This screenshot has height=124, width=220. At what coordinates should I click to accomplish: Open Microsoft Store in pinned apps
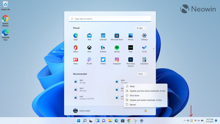[117, 36]
